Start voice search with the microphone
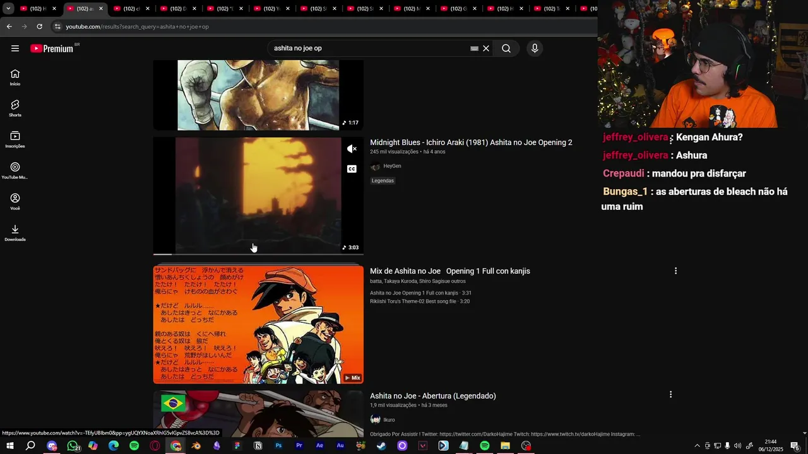 (x=535, y=49)
